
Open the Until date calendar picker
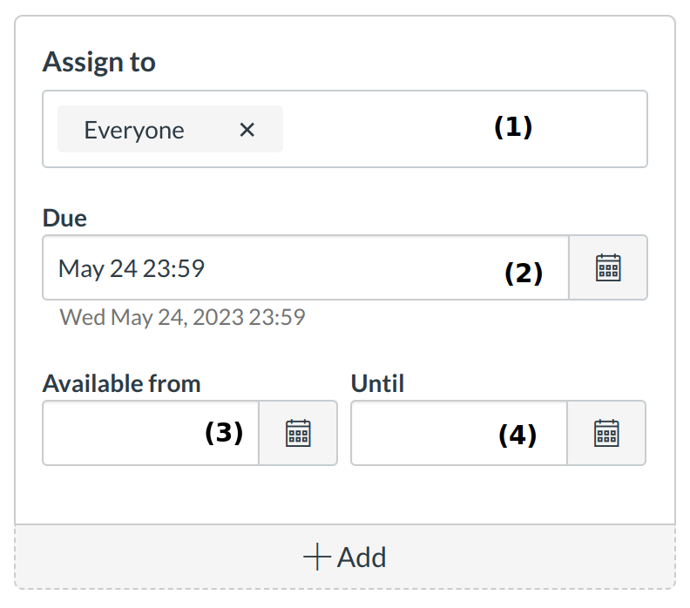click(606, 433)
